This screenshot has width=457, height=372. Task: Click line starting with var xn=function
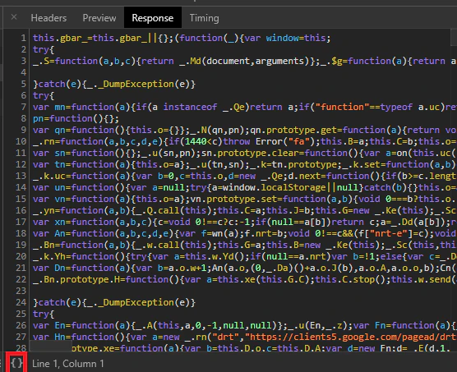(245, 222)
